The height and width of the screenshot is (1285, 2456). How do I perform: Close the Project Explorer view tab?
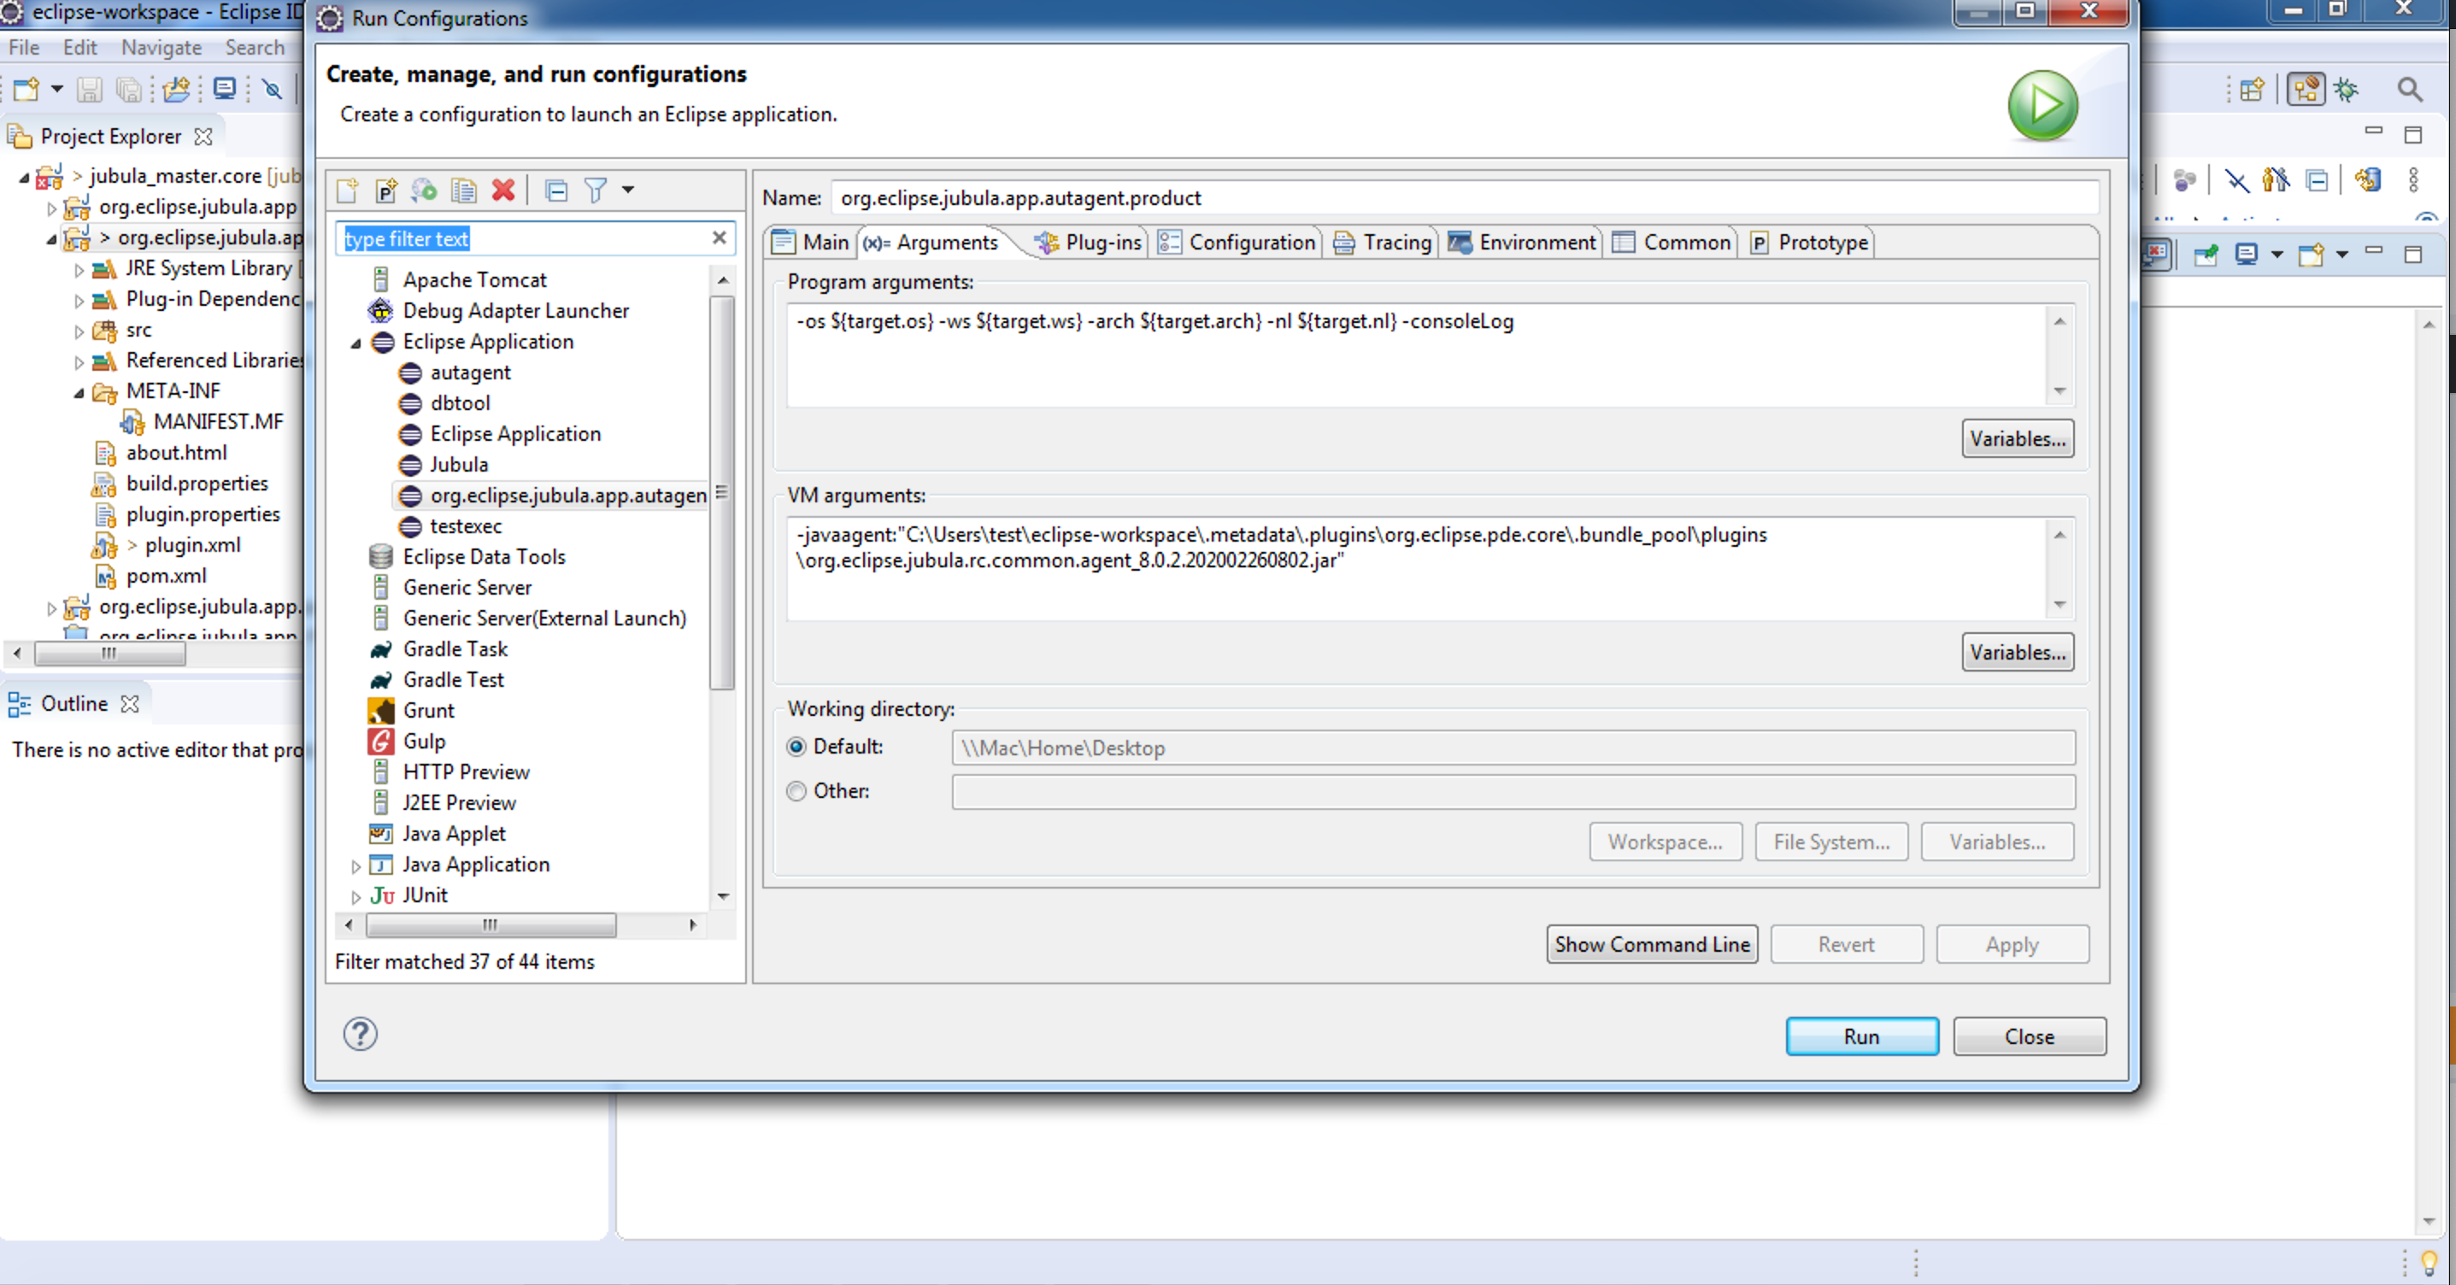(203, 137)
